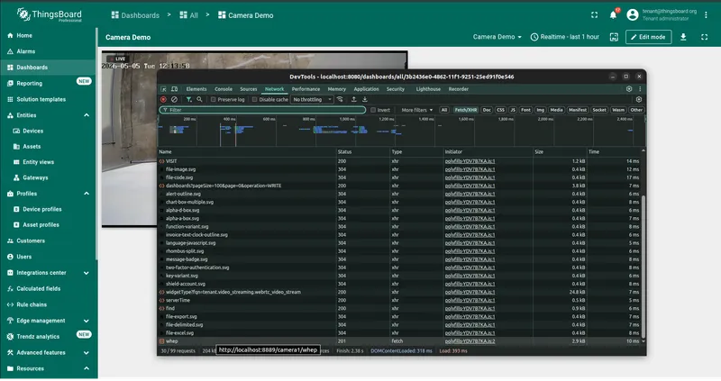Collapse the Entities section chevron
The height and width of the screenshot is (381, 721).
[87, 115]
